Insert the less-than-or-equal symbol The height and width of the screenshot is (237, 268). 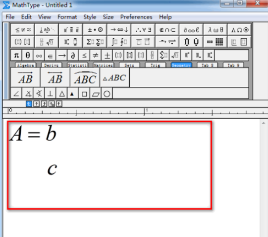click(x=84, y=55)
